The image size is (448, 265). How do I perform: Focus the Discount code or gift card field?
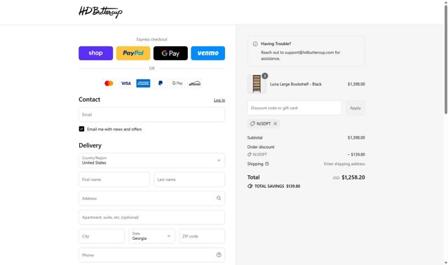(294, 108)
